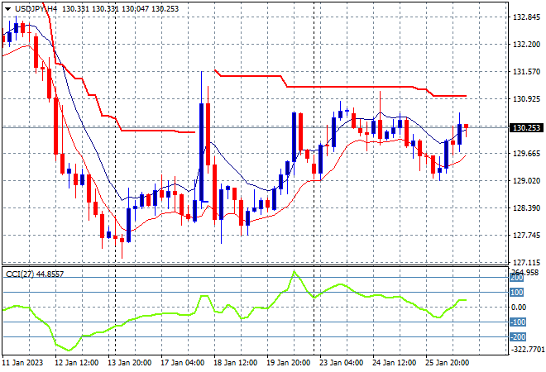Click the 18 Jan 12:00 time label
This screenshot has width=546, height=372.
click(235, 363)
